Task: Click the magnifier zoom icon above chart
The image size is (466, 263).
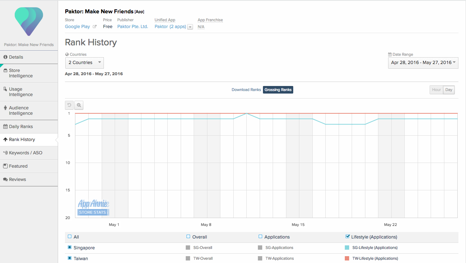Action: (79, 105)
